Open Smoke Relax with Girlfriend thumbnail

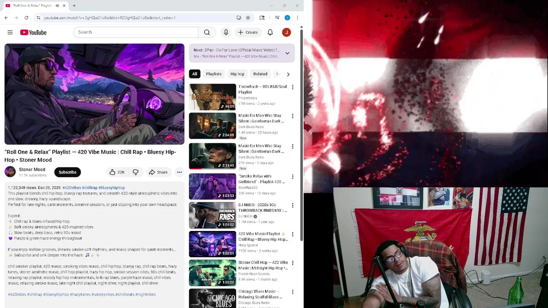(212, 187)
